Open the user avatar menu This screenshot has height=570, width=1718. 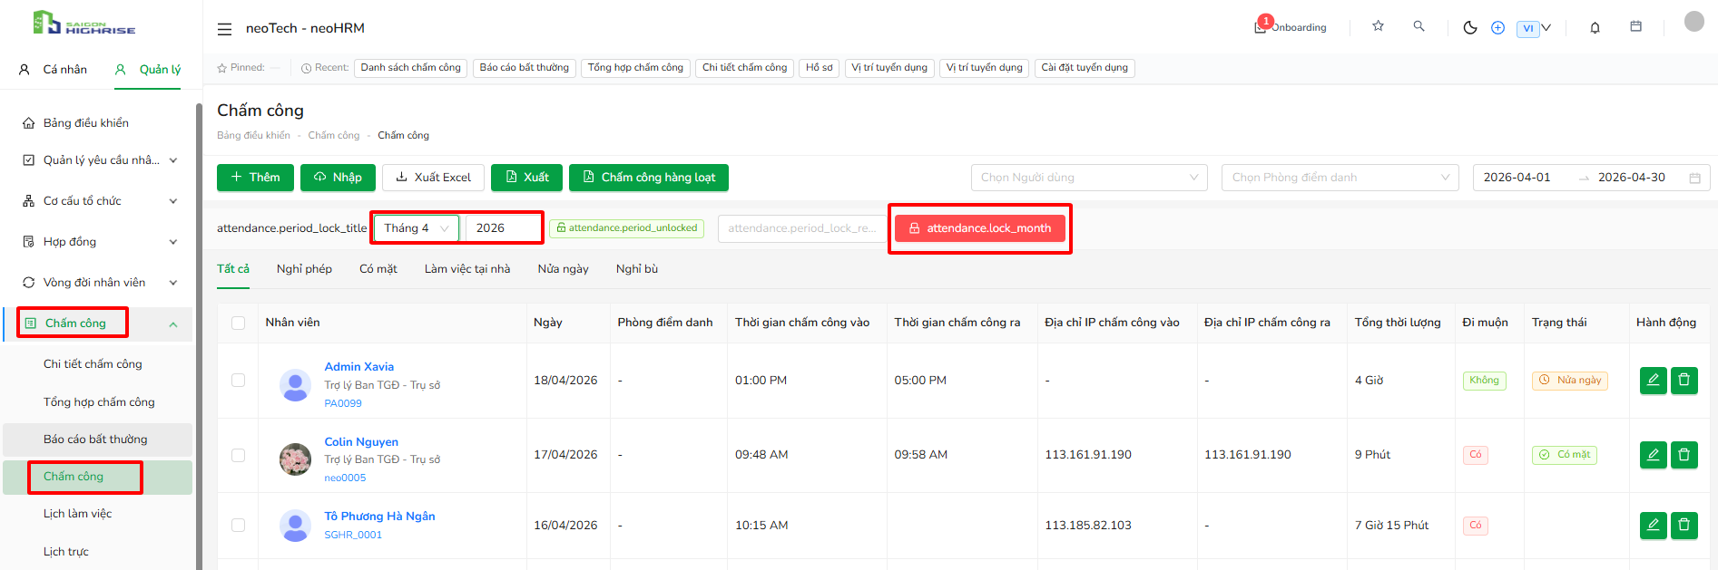point(1693,22)
